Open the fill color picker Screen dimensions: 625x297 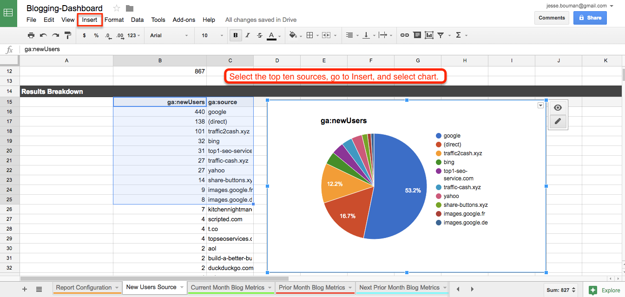coord(295,35)
